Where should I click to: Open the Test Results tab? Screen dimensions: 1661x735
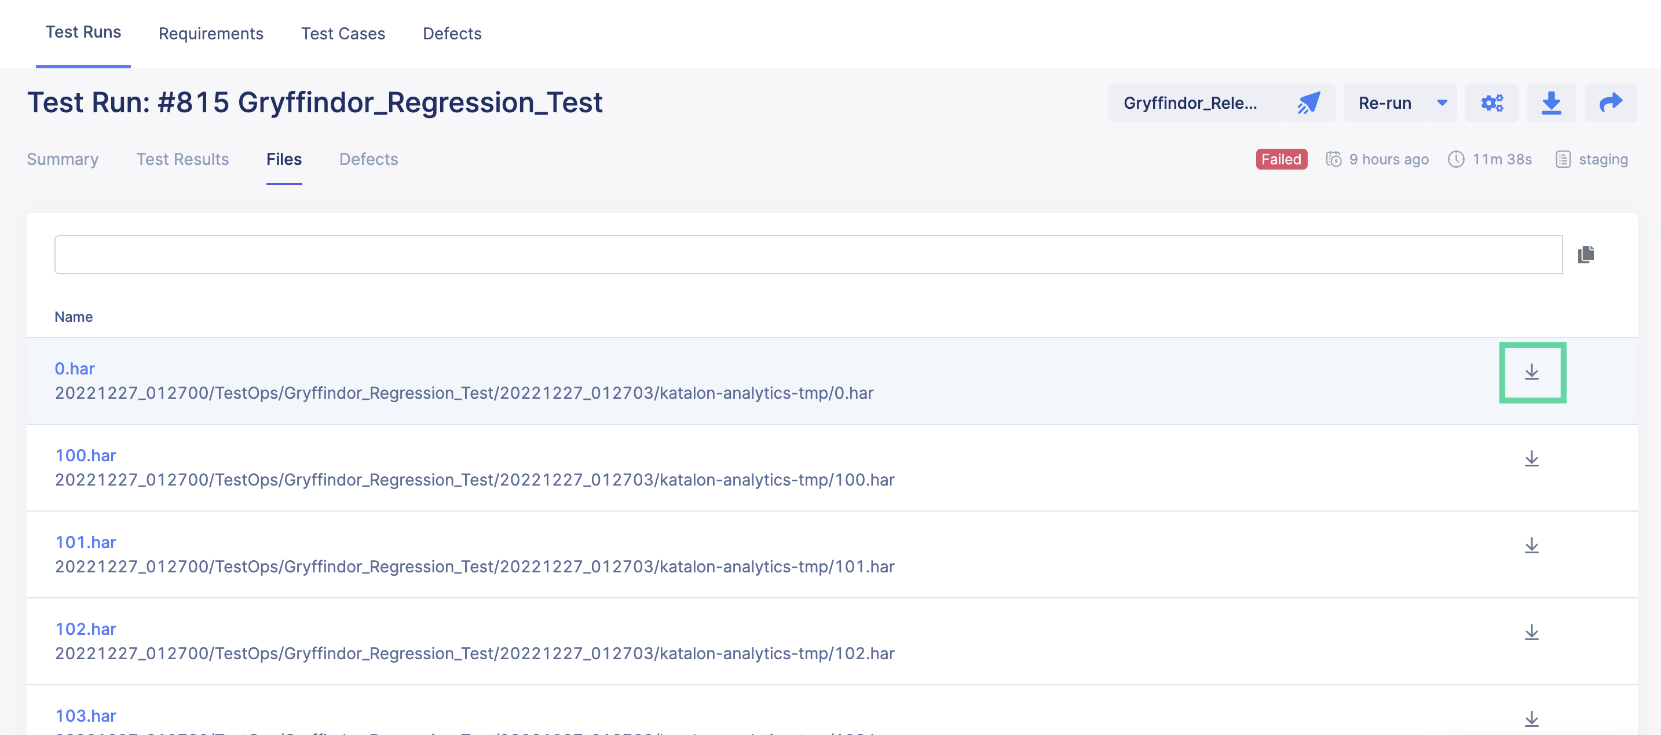click(182, 159)
